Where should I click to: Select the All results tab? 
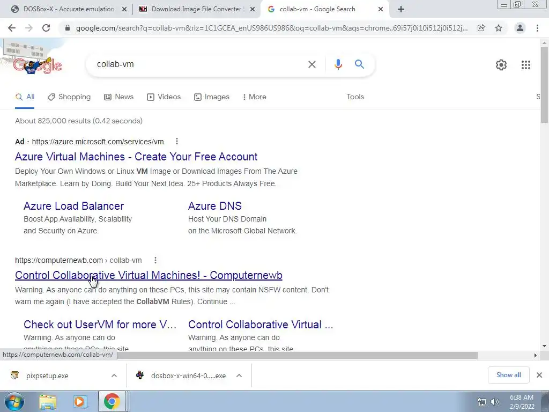pos(25,97)
